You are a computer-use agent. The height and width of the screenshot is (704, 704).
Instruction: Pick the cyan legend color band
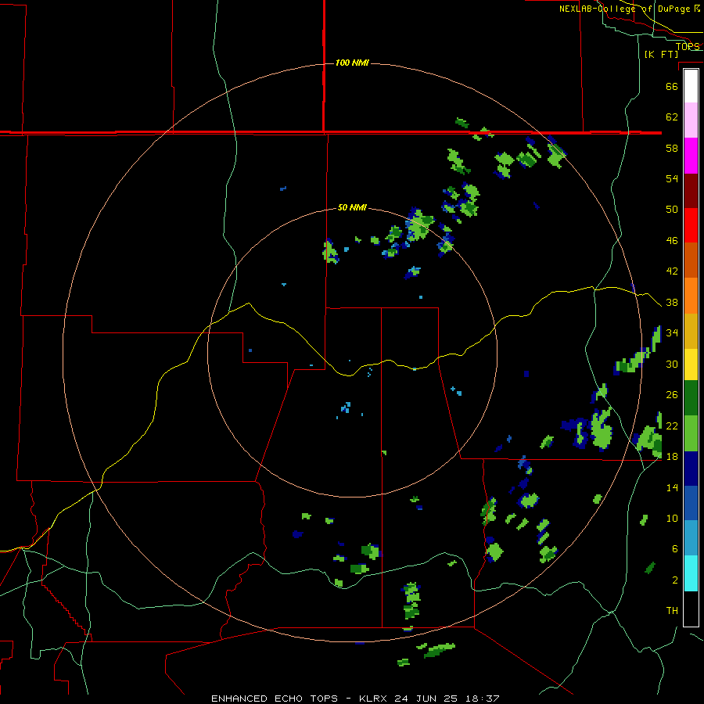(691, 573)
